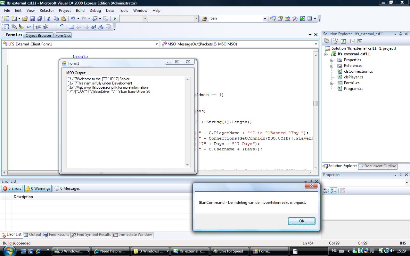Open the Solution Explorer toolbar icon

click(273, 19)
